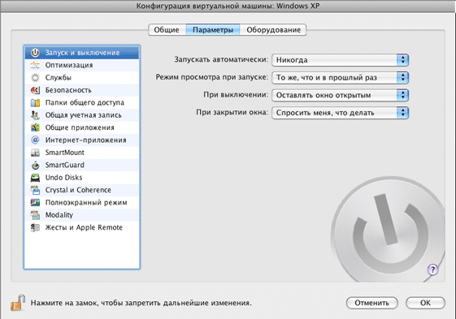This screenshot has height=319, width=456.
Task: Select Общая учетная запись in the list
Action: (82, 115)
